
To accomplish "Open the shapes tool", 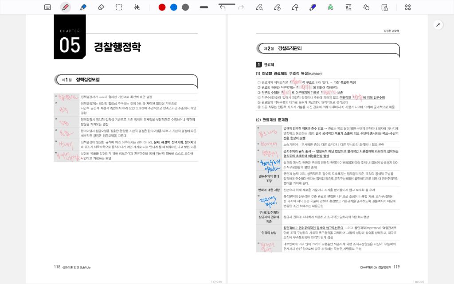I will pos(366,7).
